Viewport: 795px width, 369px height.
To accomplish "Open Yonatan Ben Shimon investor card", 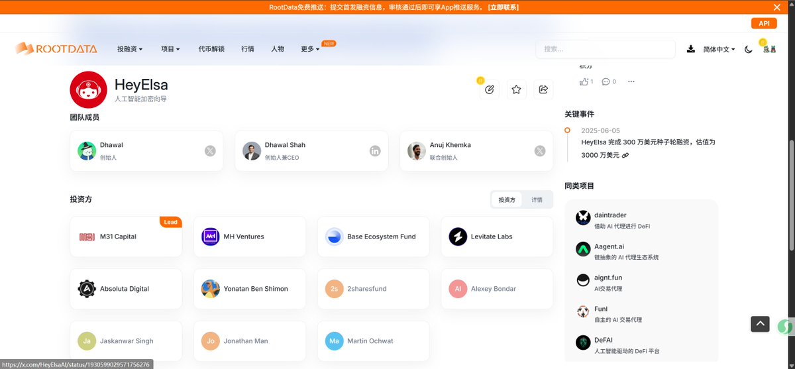I will point(250,289).
